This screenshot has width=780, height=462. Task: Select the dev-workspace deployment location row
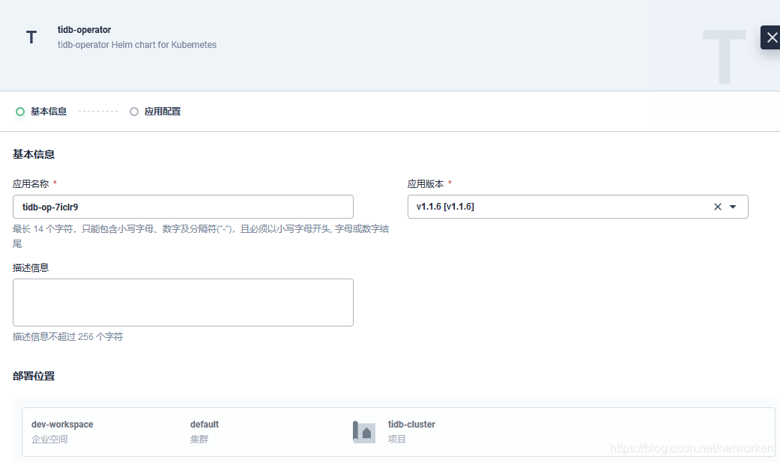click(398, 432)
